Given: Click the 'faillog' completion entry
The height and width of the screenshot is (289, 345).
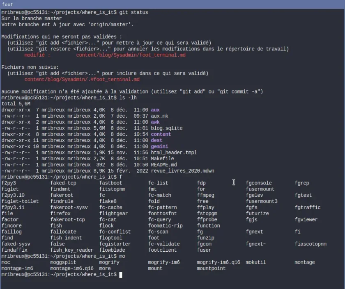Looking at the screenshot, I should (11, 232).
